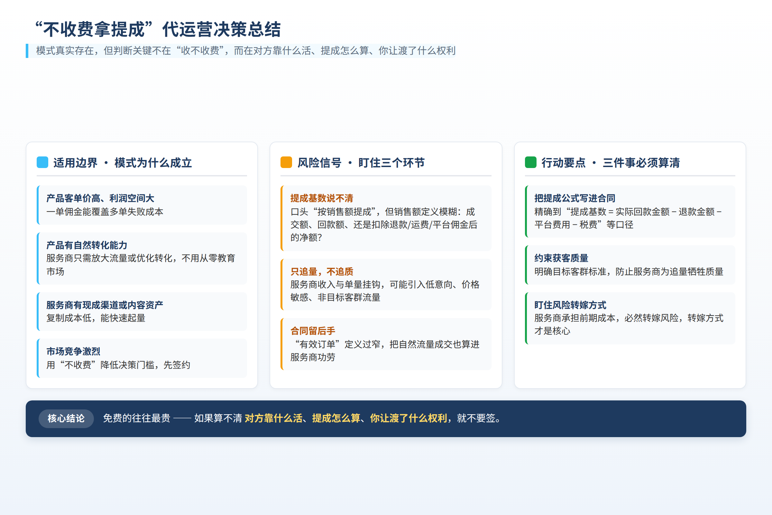
Task: Click the card title 市场竞争激烈
Action: (x=73, y=351)
